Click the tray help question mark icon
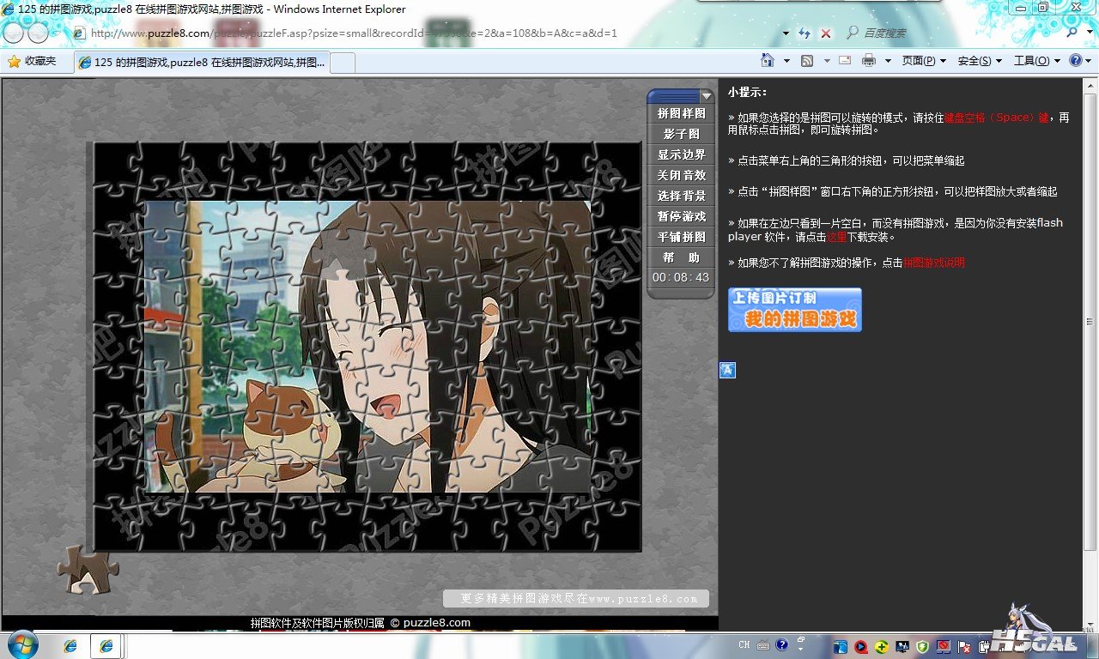The image size is (1099, 659). coord(782,644)
